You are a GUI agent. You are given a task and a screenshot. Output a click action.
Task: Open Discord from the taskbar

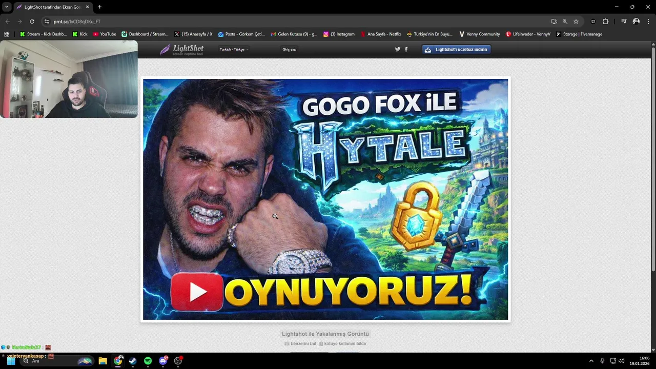(x=163, y=361)
